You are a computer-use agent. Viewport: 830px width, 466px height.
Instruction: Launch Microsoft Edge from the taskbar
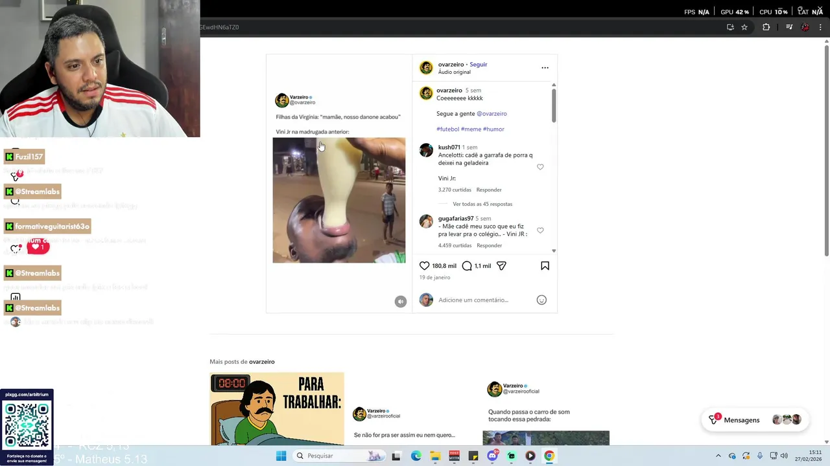click(x=416, y=456)
